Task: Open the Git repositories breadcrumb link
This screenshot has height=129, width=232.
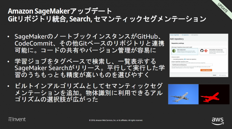Action: coord(185,35)
